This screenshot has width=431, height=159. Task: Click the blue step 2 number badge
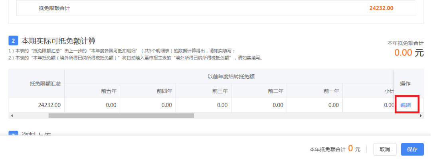pos(13,41)
